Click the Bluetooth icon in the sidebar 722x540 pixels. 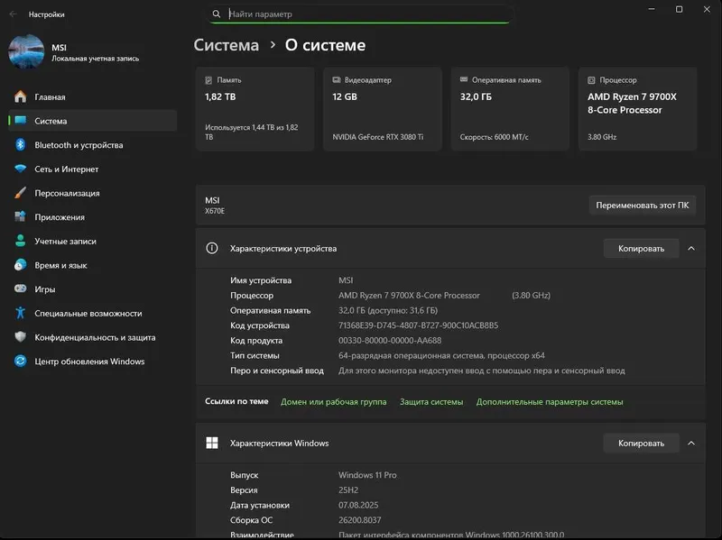(20, 144)
